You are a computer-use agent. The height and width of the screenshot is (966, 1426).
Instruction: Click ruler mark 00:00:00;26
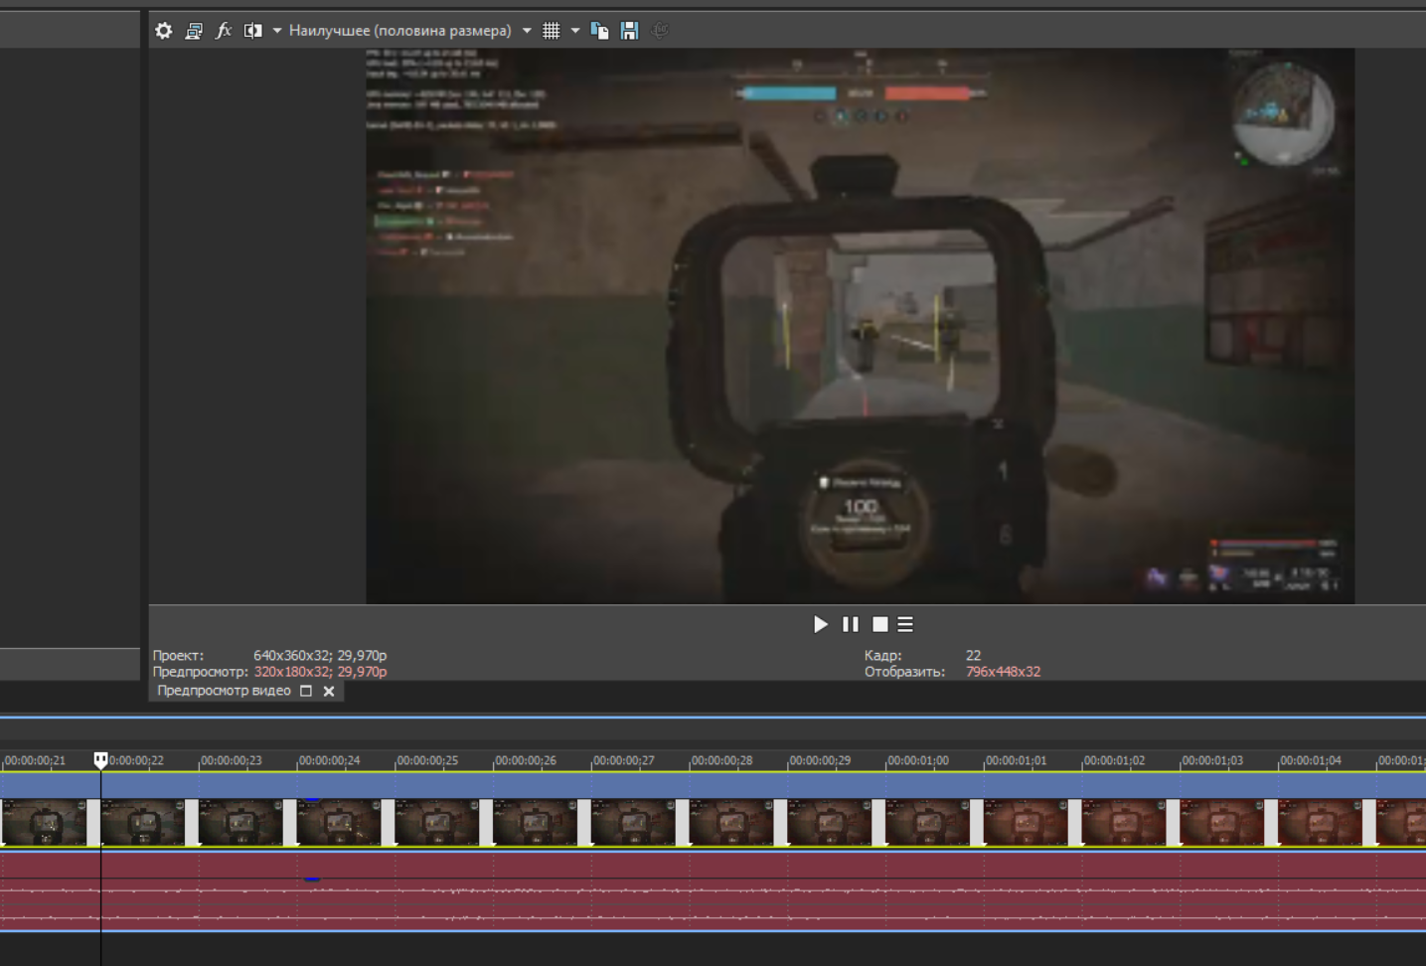click(526, 760)
